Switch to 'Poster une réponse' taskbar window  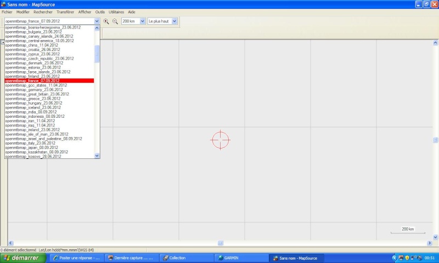76,258
